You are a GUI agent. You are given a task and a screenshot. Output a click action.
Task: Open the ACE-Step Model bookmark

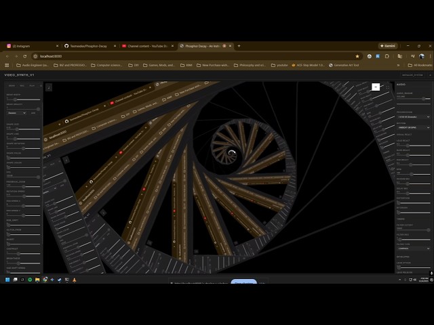tap(308, 65)
